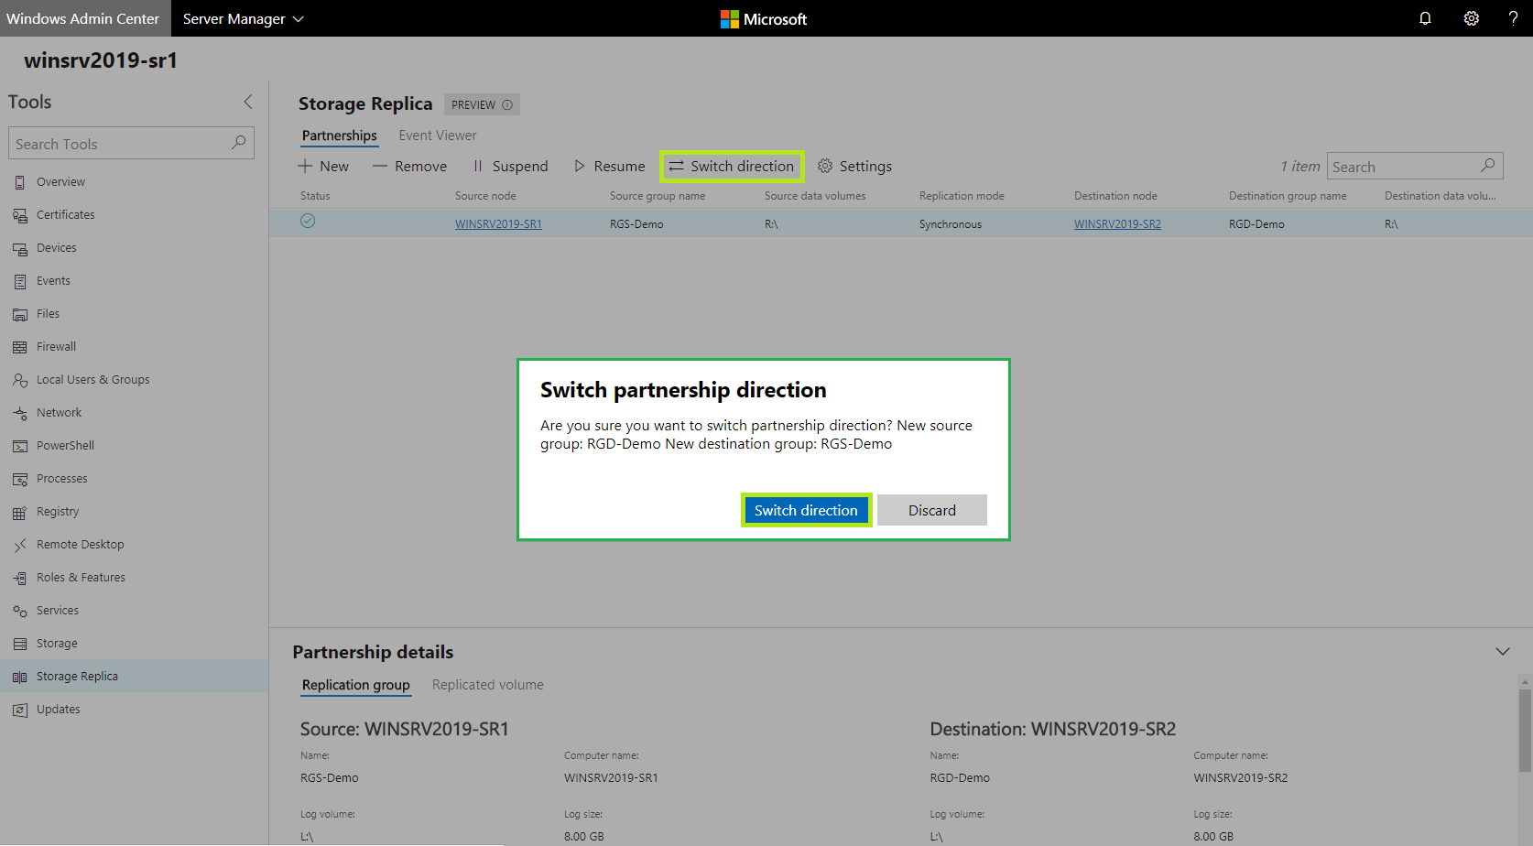Click the Updates icon in sidebar
The image size is (1533, 846).
pyautogui.click(x=19, y=710)
